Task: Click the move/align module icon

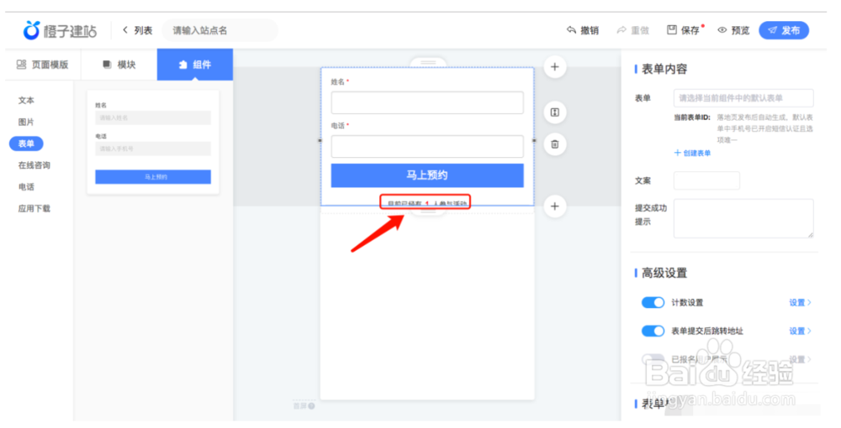Action: coord(554,112)
